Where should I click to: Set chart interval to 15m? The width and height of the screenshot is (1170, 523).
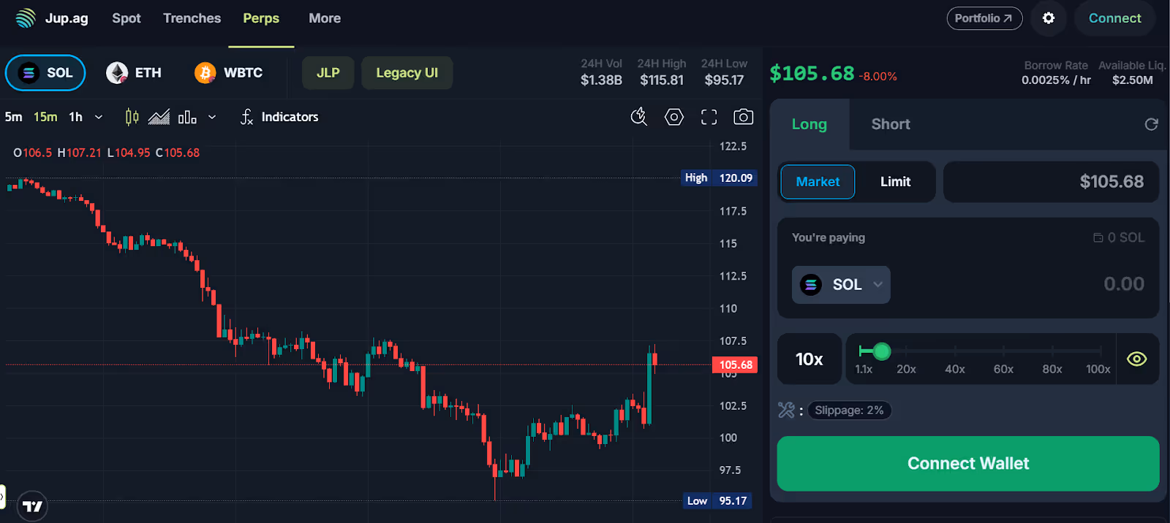coord(45,117)
